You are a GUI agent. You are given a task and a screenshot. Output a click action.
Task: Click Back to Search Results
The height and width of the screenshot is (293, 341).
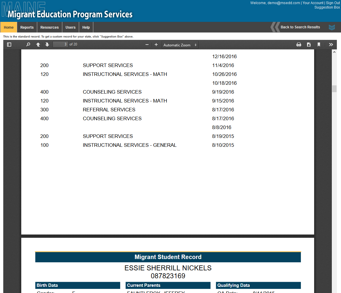pos(300,27)
